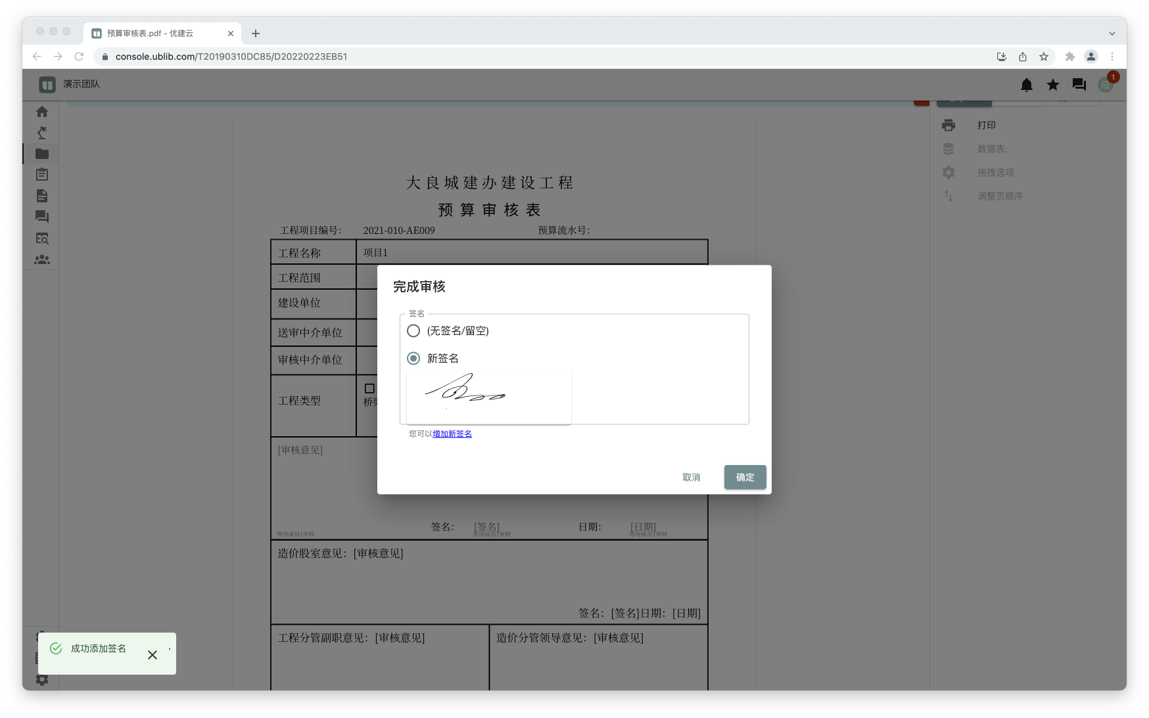Dismiss the 成功添加签名 notification
Screen dimensions: 1149x718
coord(152,655)
